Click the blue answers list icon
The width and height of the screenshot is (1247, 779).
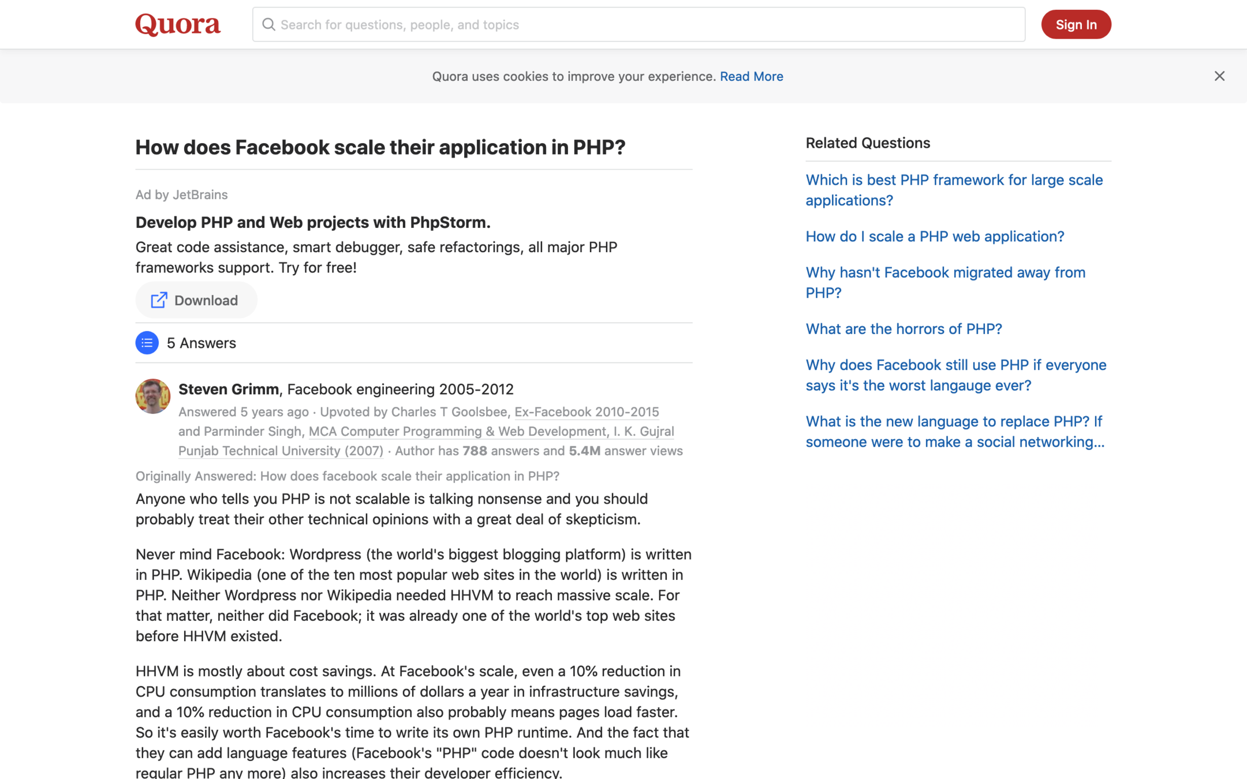tap(147, 343)
